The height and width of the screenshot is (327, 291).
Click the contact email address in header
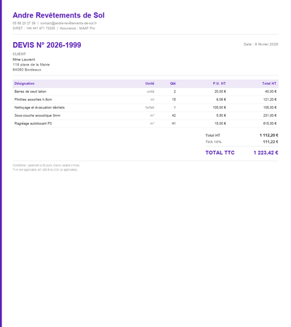[68, 23]
